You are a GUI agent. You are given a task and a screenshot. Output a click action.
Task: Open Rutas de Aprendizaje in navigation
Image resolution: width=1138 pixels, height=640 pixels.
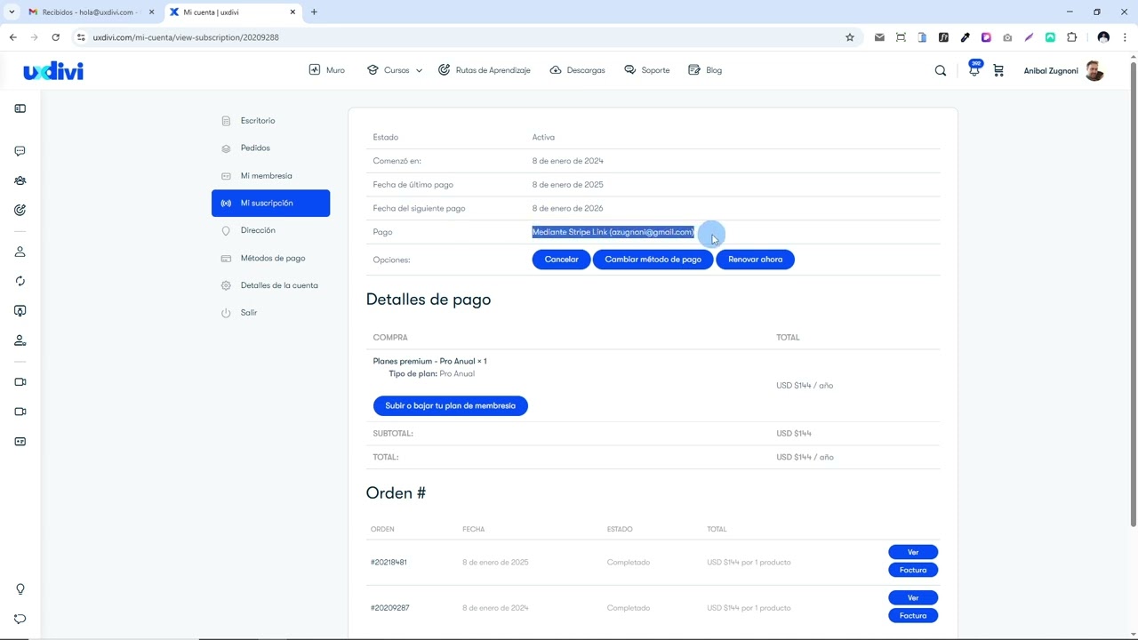tap(484, 70)
